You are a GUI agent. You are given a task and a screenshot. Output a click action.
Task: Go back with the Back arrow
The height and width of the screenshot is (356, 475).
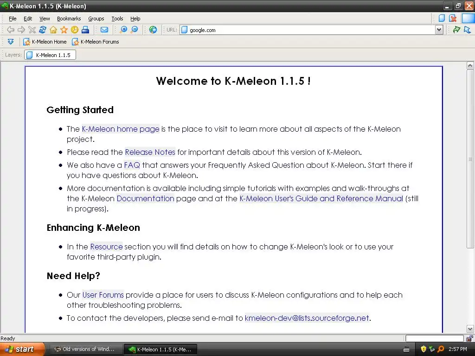(x=11, y=30)
